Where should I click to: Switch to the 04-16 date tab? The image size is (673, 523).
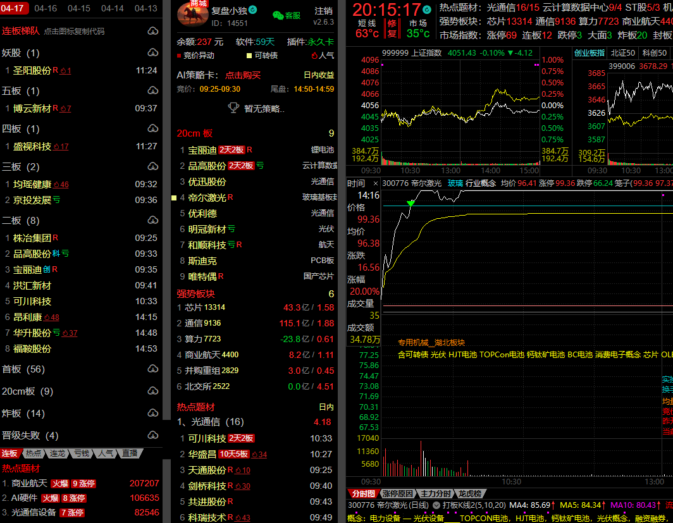tap(46, 8)
